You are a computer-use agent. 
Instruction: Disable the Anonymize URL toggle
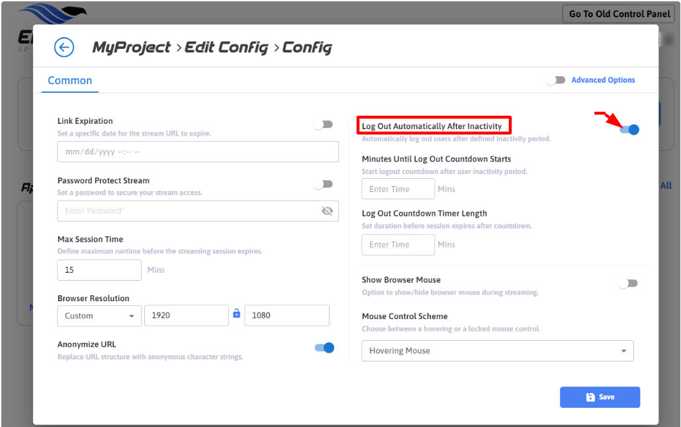(324, 348)
